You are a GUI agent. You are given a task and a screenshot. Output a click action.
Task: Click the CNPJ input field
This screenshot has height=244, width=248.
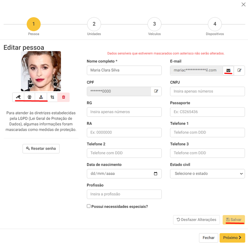[x=207, y=91]
